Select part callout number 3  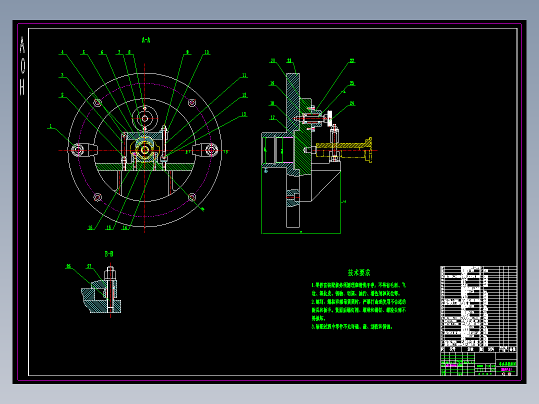(62, 74)
